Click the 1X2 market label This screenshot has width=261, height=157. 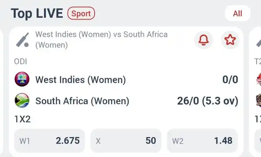pyautogui.click(x=22, y=119)
